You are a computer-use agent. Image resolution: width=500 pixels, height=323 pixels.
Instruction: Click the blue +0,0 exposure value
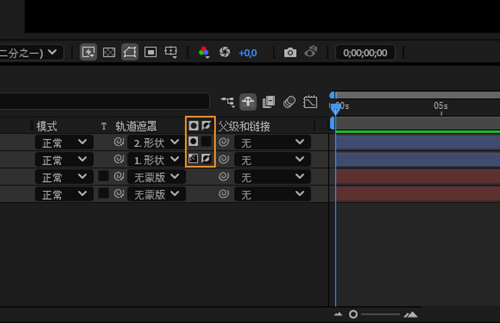point(247,53)
